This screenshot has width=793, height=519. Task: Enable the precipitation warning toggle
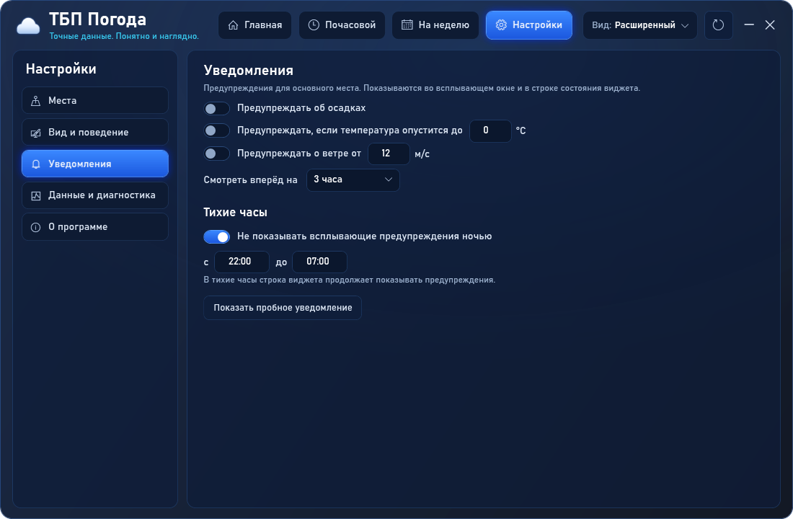216,108
